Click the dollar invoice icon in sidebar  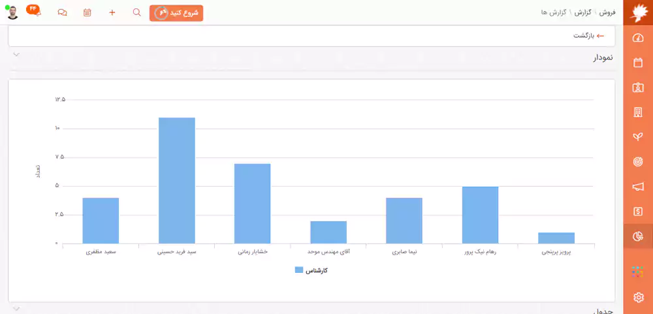tap(638, 212)
